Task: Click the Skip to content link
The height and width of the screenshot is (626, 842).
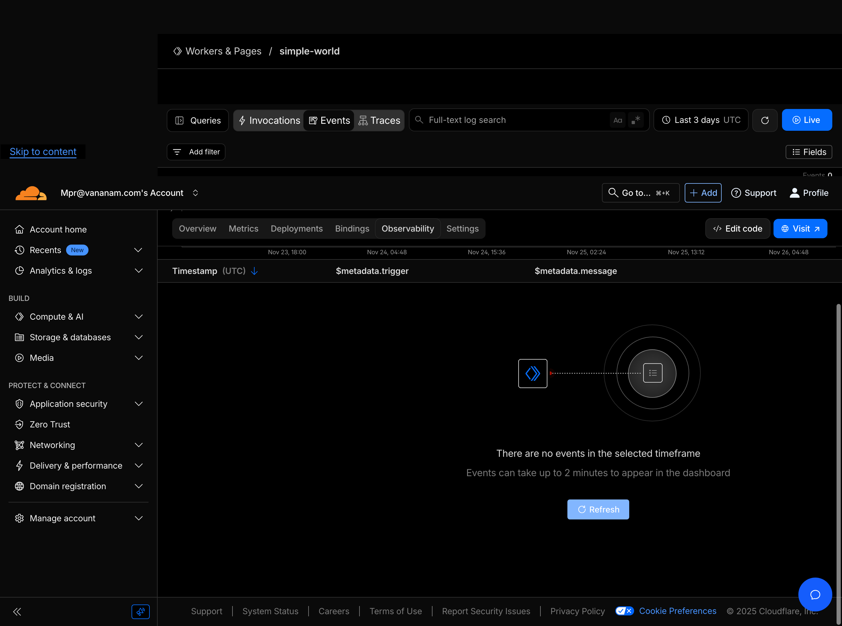Action: coord(43,152)
